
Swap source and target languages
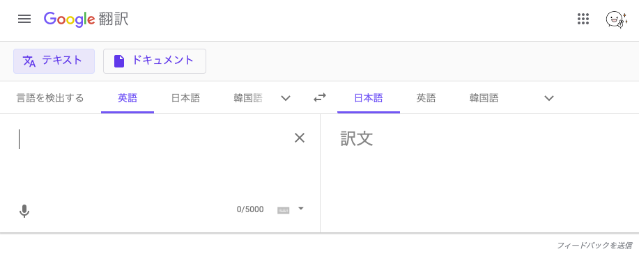coord(320,97)
